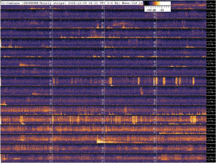The height and width of the screenshot is (163, 216).
Task: Select the 12:45 time marker
Action: pyautogui.click(x=155, y=159)
